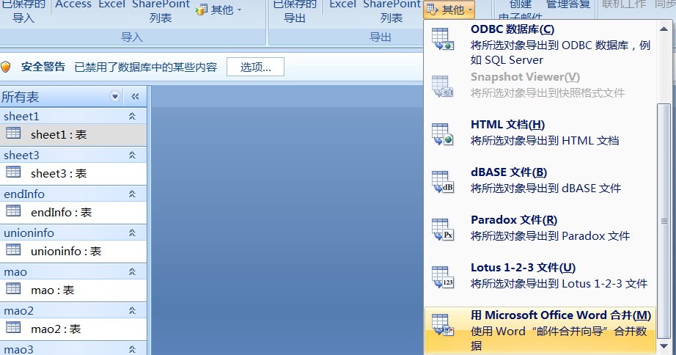Click the mao2 table icon

point(13,327)
